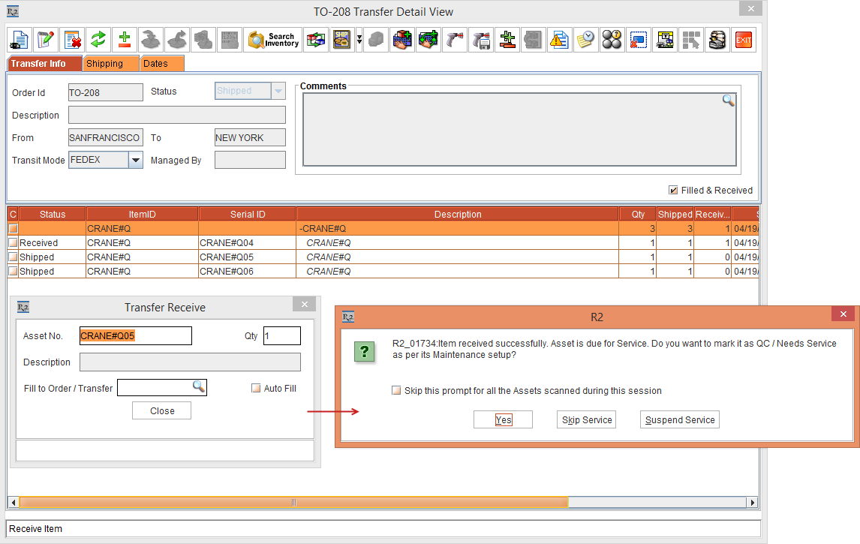
Task: Toggle the Filled & Received checkbox
Action: pyautogui.click(x=673, y=191)
